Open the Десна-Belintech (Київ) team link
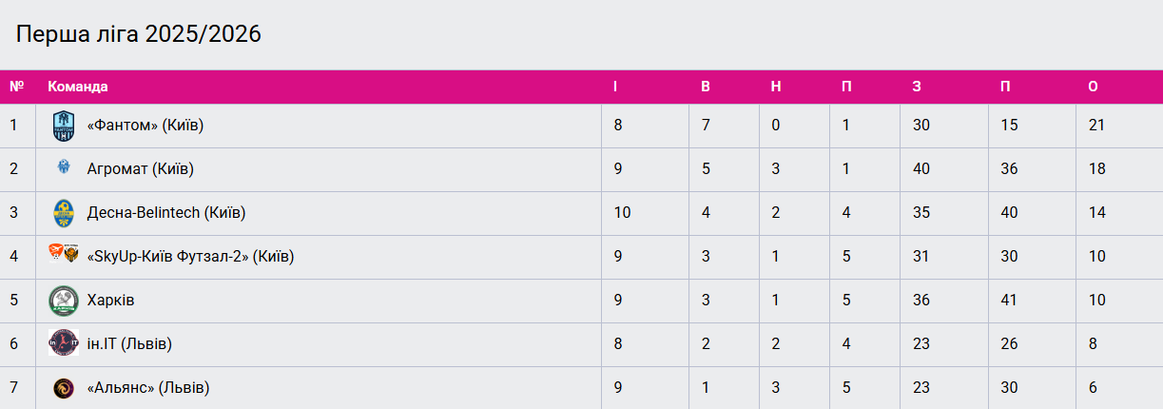 [165, 213]
